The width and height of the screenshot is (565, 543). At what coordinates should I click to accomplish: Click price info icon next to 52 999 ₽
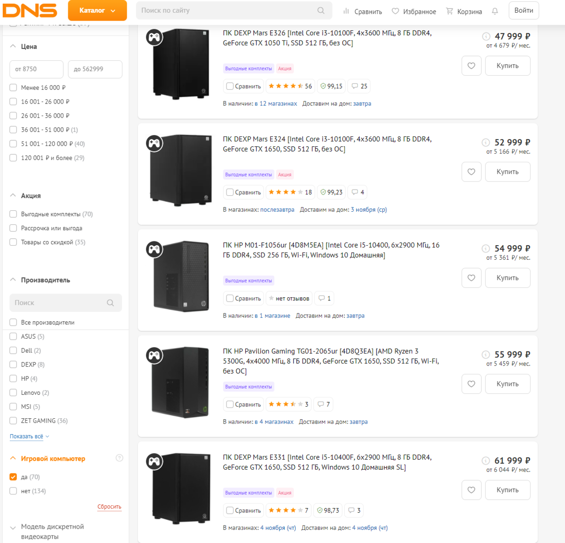tap(486, 142)
